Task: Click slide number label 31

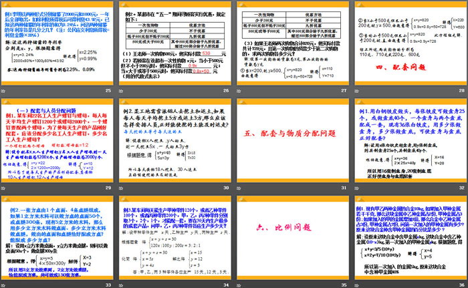Action: click(344, 188)
